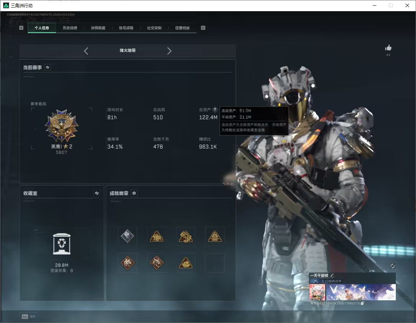This screenshot has height=323, width=416.
Task: Click the 478 operators defeated value
Action: pyautogui.click(x=158, y=146)
